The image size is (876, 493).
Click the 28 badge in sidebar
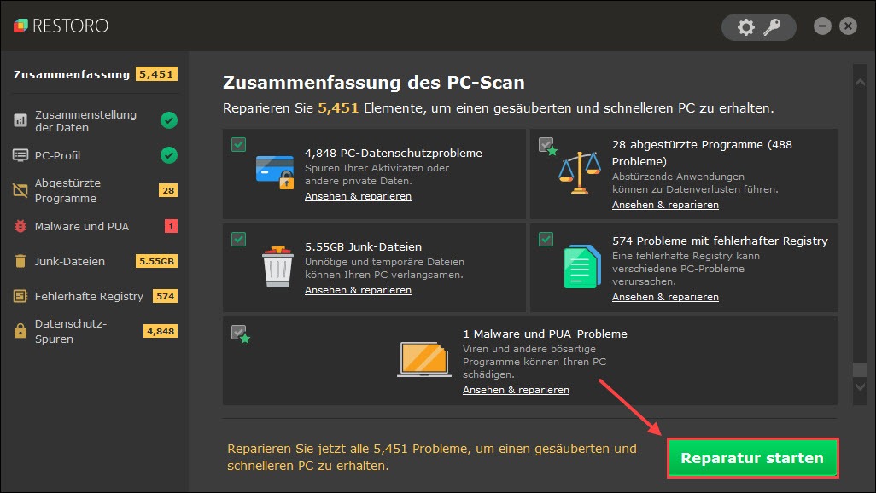click(168, 190)
